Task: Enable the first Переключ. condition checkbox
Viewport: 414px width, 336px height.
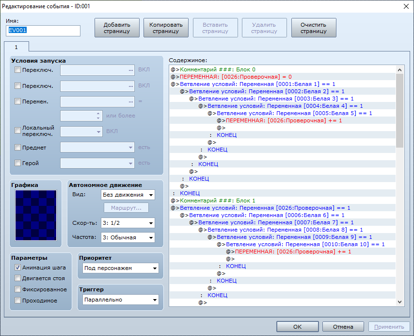Action: [x=17, y=70]
